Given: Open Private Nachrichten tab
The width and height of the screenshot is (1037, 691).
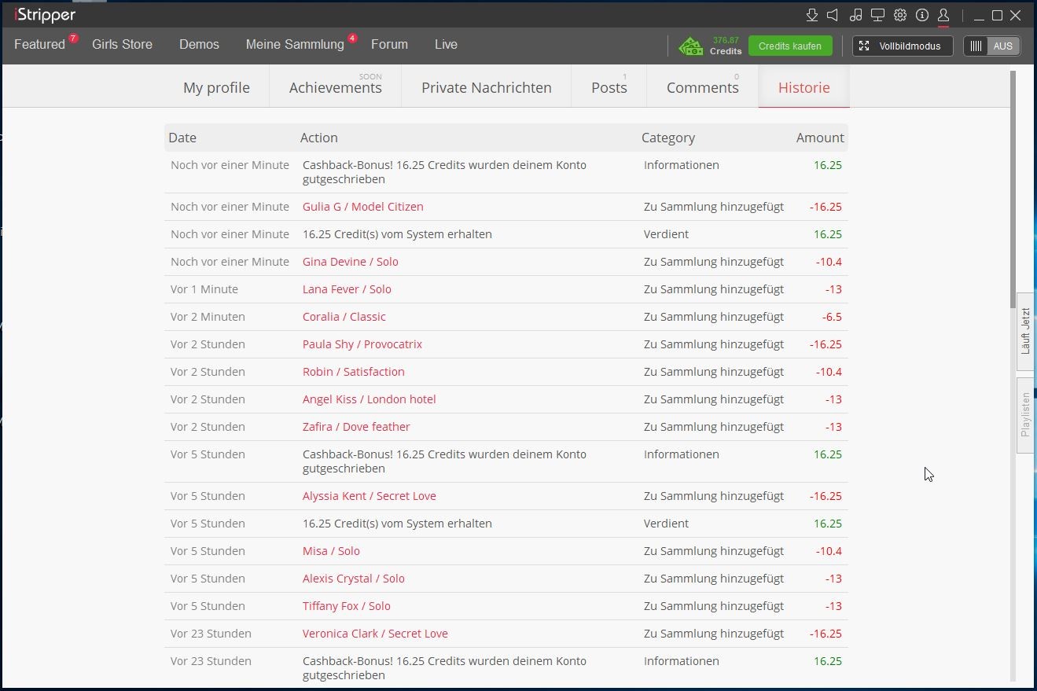Looking at the screenshot, I should pos(487,87).
